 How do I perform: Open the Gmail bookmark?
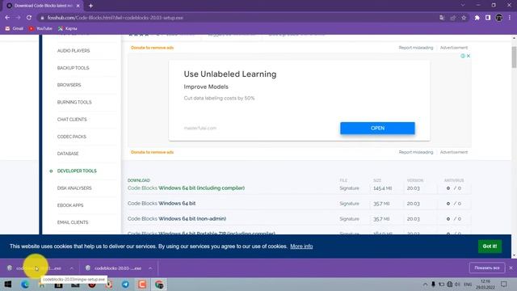[x=15, y=29]
